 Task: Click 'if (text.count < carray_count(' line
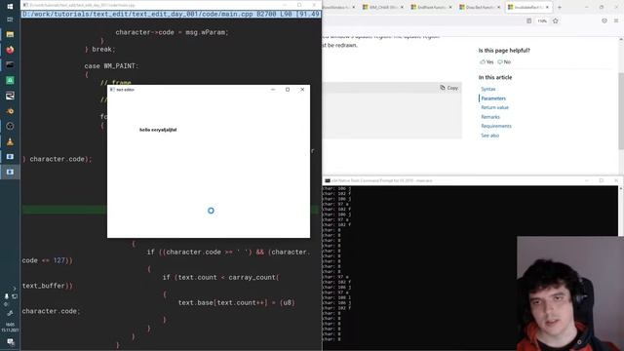[221, 277]
